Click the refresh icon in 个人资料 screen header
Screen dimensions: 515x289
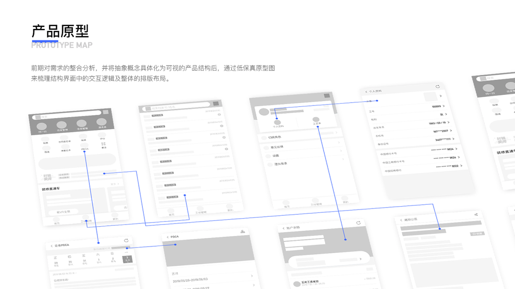[x=437, y=87]
